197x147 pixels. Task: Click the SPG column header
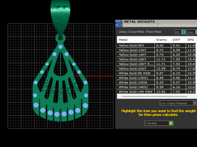click(191, 40)
